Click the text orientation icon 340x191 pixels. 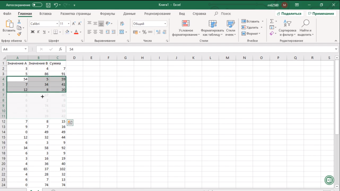[108, 24]
